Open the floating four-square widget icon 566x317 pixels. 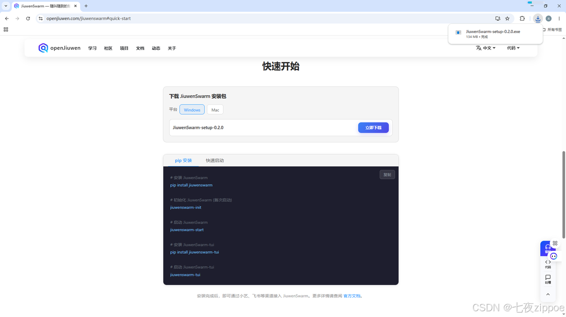555,243
